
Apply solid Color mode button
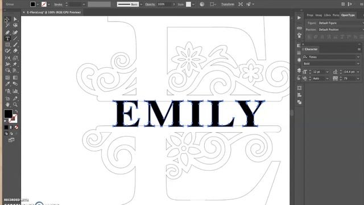tap(6, 128)
